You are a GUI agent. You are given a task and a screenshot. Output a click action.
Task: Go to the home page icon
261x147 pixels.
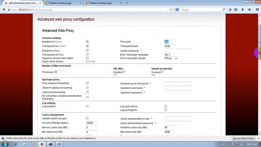point(249,10)
